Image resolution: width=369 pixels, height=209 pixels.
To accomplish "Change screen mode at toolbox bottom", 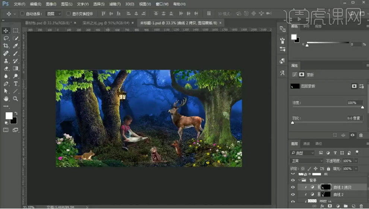I will point(16,130).
